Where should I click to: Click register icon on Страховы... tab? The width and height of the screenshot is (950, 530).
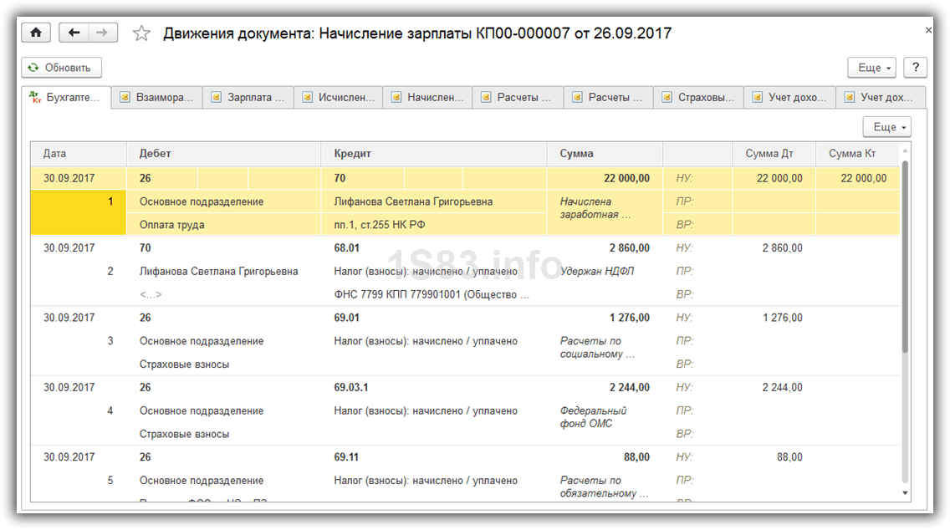coord(667,98)
